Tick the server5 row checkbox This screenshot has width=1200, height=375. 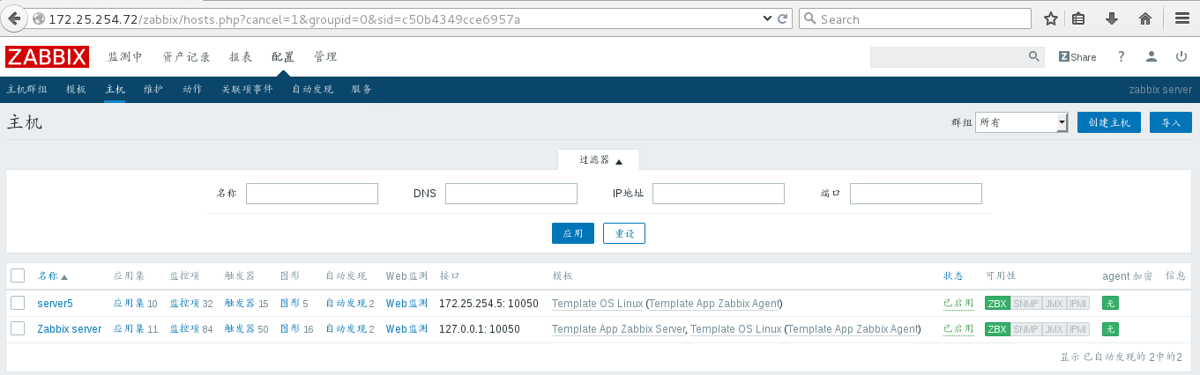coord(18,303)
